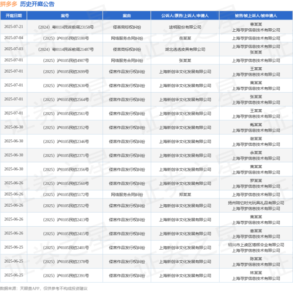The image size is (293, 291).
Task: Click 网络服务合同纠纷 in the 民初5172号 row
Action: (x=126, y=194)
